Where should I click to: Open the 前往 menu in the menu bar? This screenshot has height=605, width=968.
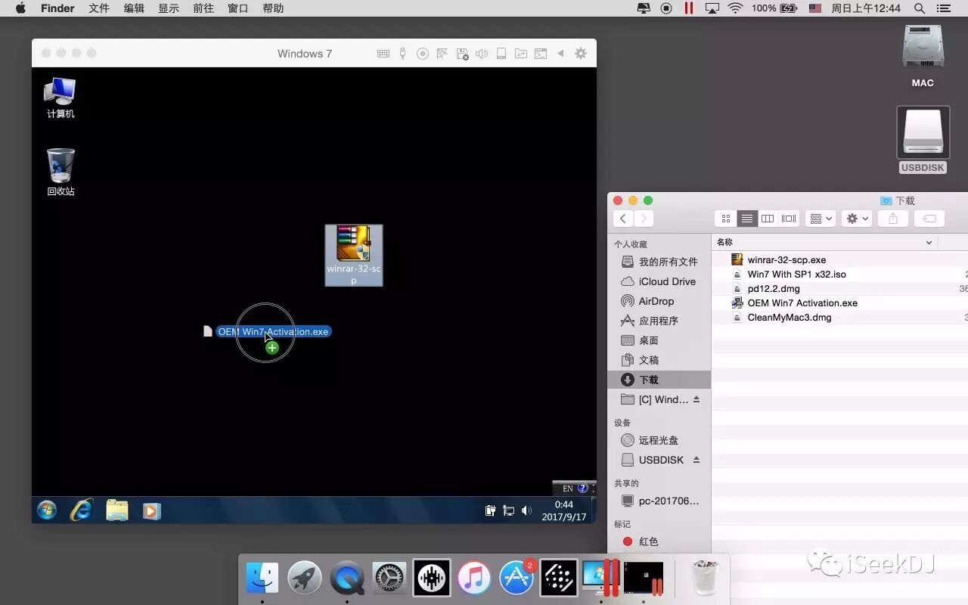click(203, 8)
